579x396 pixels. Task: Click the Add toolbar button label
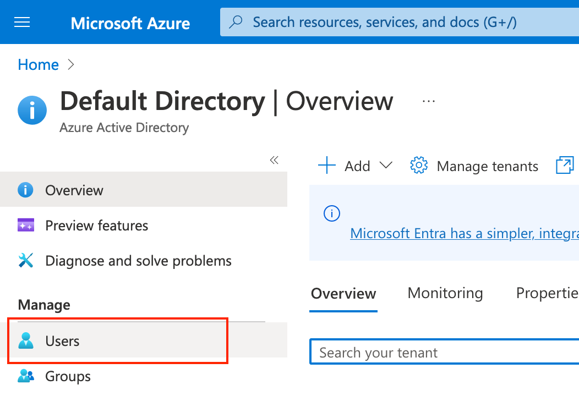point(357,166)
